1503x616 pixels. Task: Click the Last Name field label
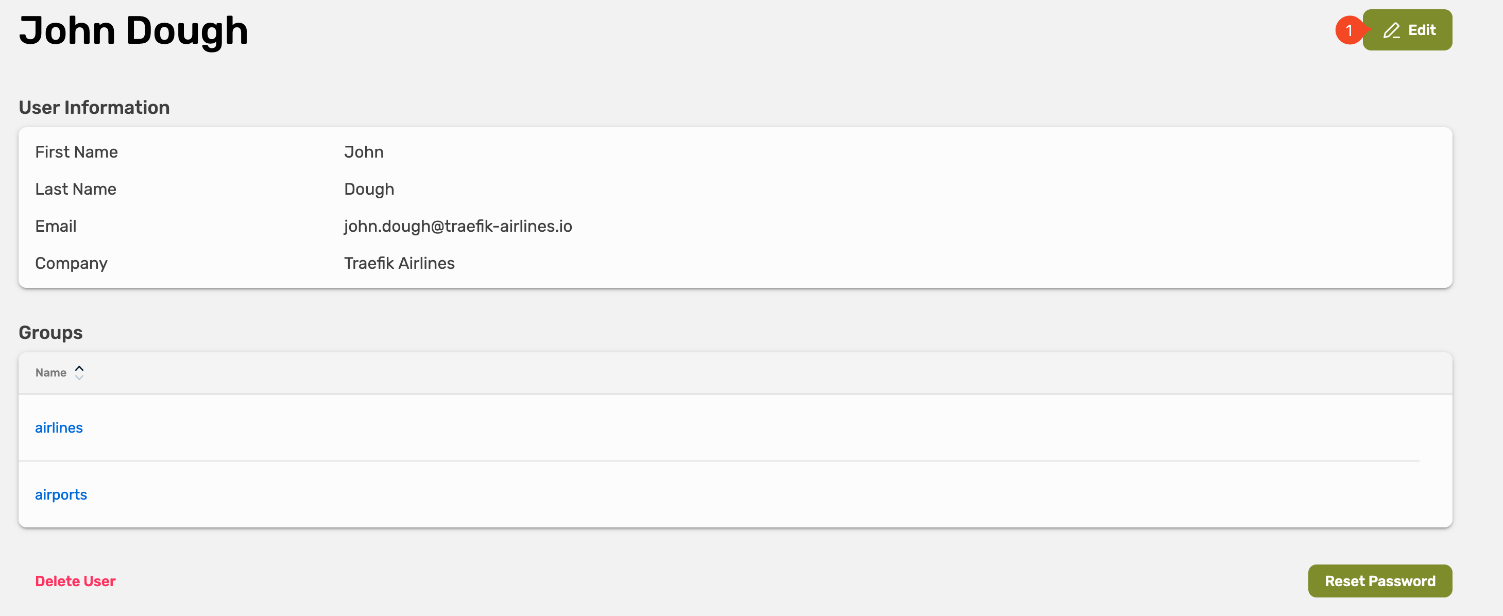pyautogui.click(x=76, y=189)
